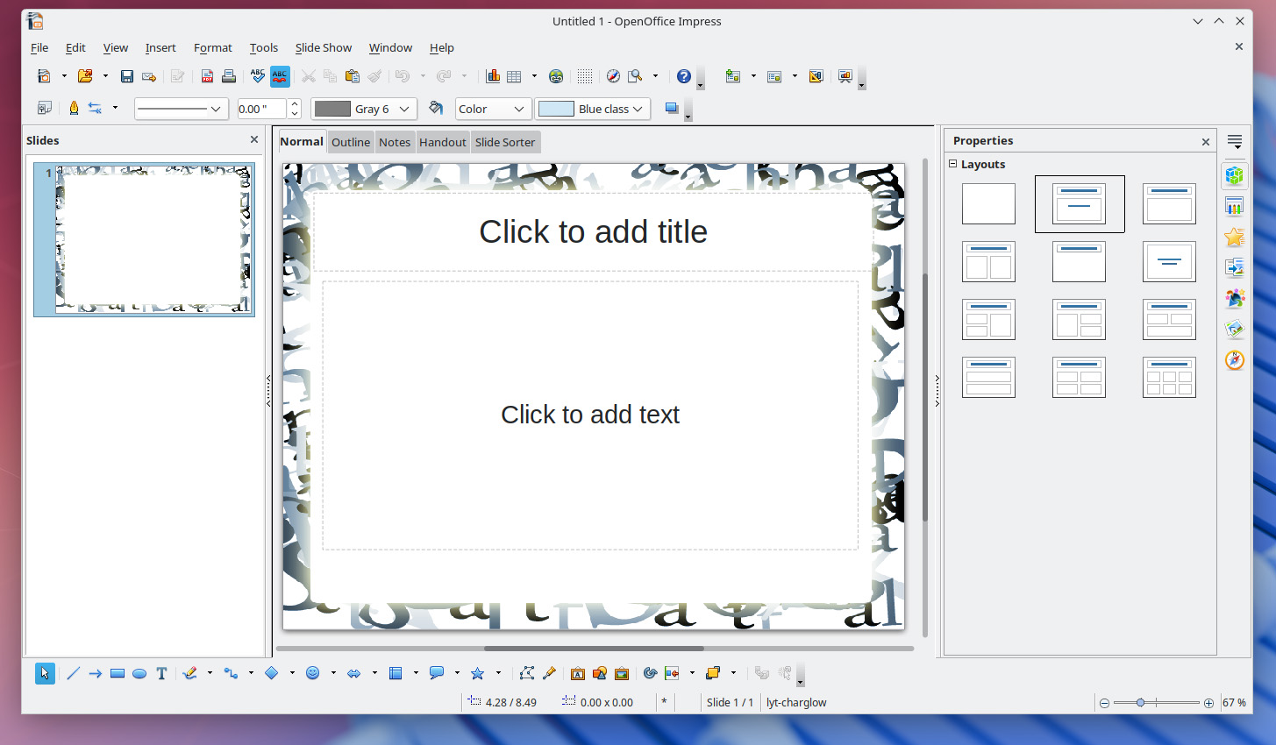Image resolution: width=1276 pixels, height=745 pixels.
Task: Select the Rectangle drawing tool
Action: pyautogui.click(x=117, y=673)
